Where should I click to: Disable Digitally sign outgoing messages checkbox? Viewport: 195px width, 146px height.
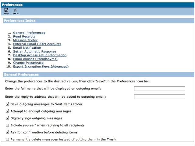7,118
